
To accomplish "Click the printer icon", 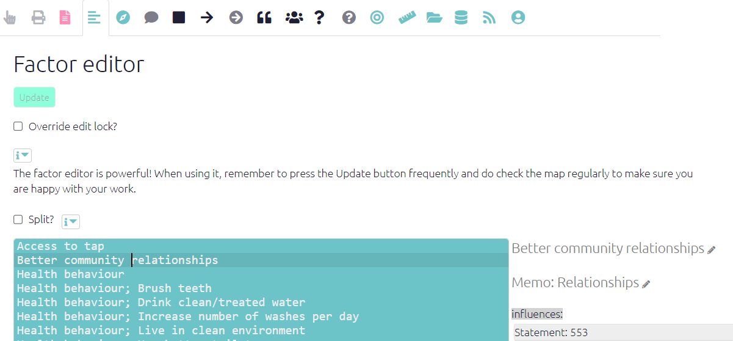I will pos(38,18).
